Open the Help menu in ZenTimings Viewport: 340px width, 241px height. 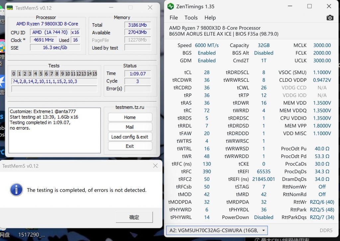tap(210, 18)
